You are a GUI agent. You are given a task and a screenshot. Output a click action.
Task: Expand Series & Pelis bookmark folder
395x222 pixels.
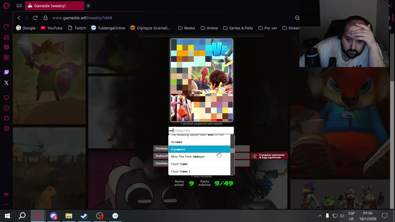(x=238, y=28)
